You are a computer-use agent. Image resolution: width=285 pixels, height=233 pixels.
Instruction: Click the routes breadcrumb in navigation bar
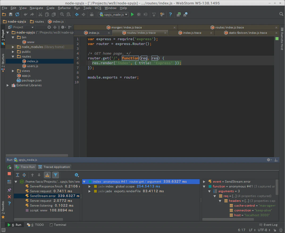pos(37,22)
